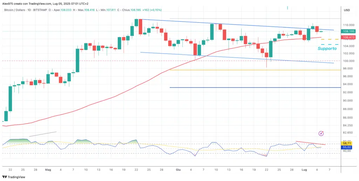Click the yellow 58,71 RSI value tag
This screenshot has height=181, width=359.
[346, 143]
